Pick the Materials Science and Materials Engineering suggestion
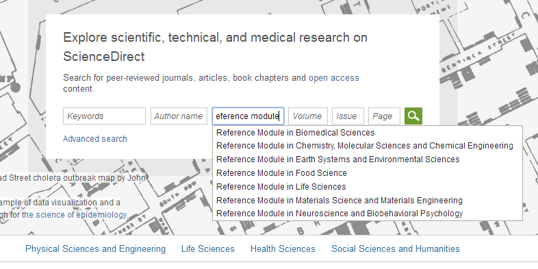The width and height of the screenshot is (538, 269). click(x=368, y=200)
